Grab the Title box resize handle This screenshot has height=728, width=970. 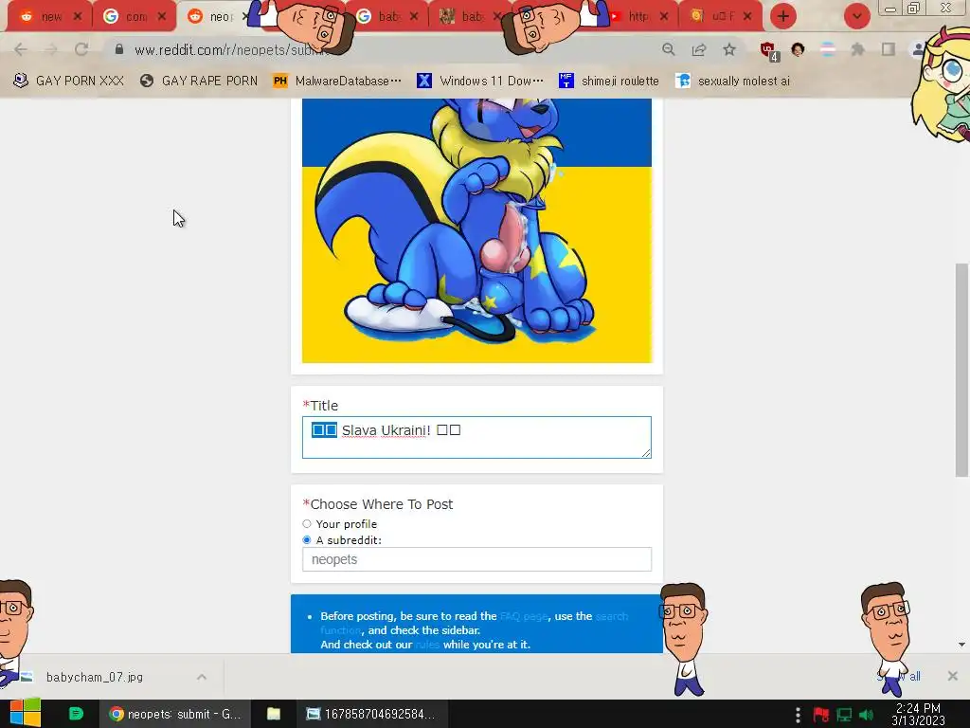click(x=646, y=453)
